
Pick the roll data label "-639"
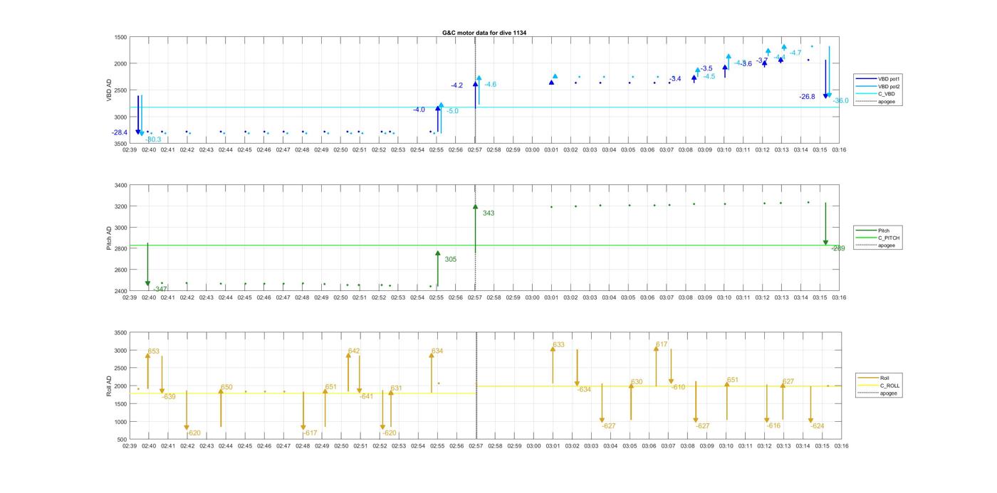(x=169, y=396)
